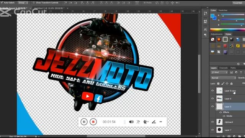Viewport: 245px width, 138px height.
Task: Toggle Effects visibility under Layer 5
Action: pyautogui.click(x=220, y=112)
